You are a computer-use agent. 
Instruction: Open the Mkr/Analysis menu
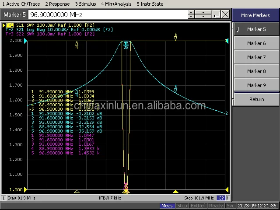(116, 4)
